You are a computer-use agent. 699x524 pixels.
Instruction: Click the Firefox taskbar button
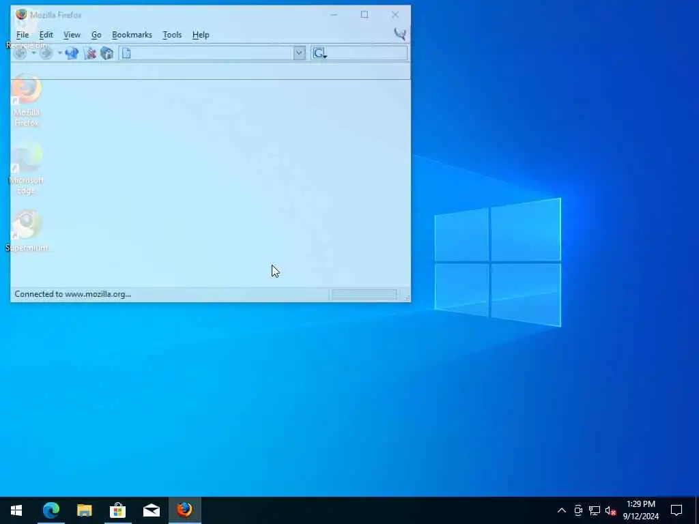point(184,510)
